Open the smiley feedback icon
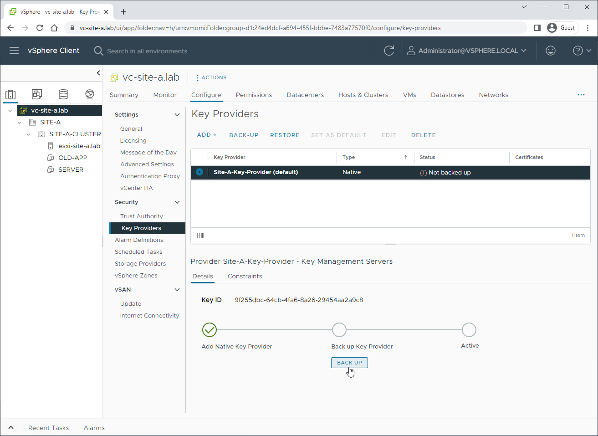Viewport: 598px width, 436px height. coord(551,51)
